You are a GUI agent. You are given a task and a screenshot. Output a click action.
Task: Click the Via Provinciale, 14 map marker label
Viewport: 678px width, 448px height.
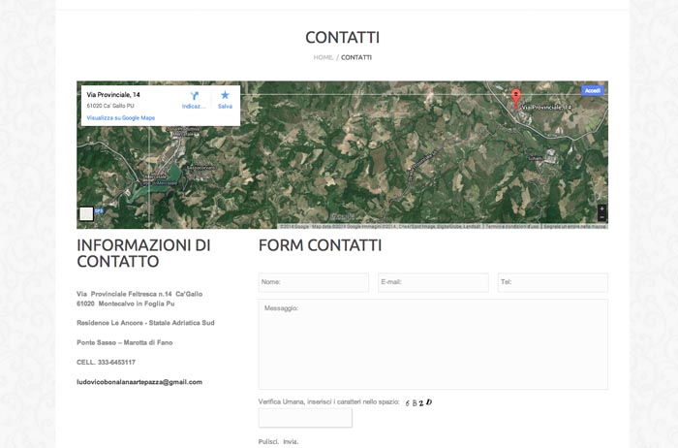[x=546, y=107]
